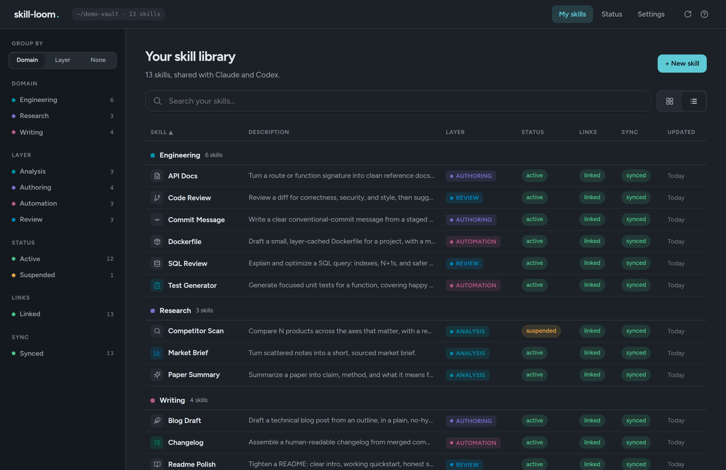The image size is (726, 470).
Task: Click the Competitor Scan magnifier icon
Action: click(x=157, y=331)
